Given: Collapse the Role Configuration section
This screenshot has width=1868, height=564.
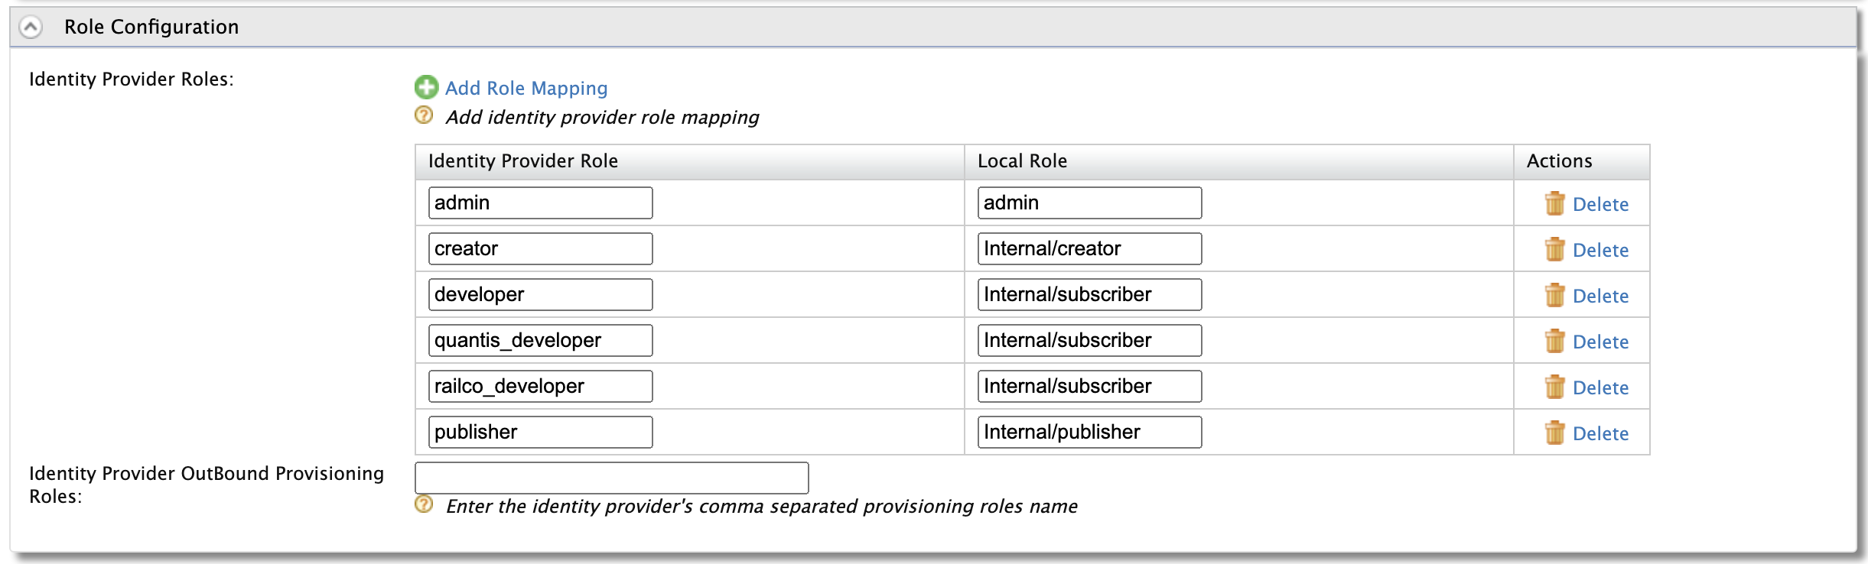Looking at the screenshot, I should coord(31,28).
